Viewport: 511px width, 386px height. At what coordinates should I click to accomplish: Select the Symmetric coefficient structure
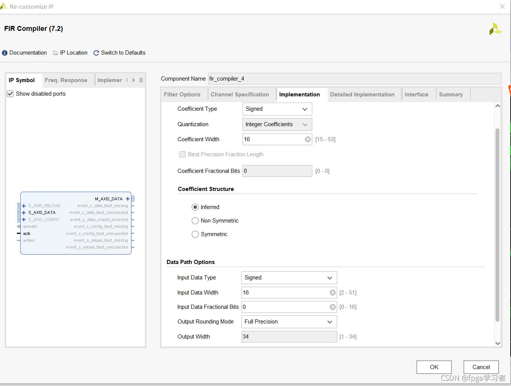[195, 234]
